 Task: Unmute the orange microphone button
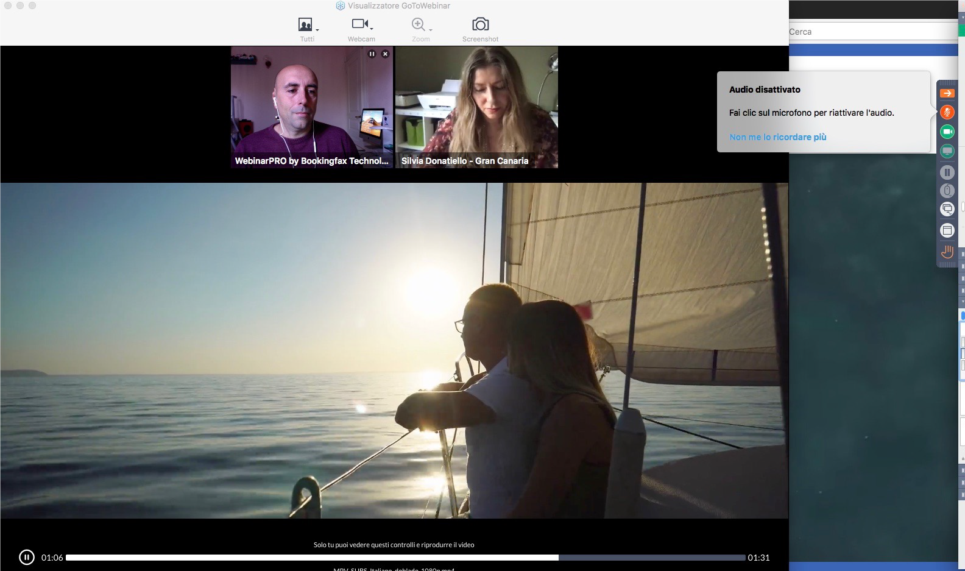pos(947,112)
